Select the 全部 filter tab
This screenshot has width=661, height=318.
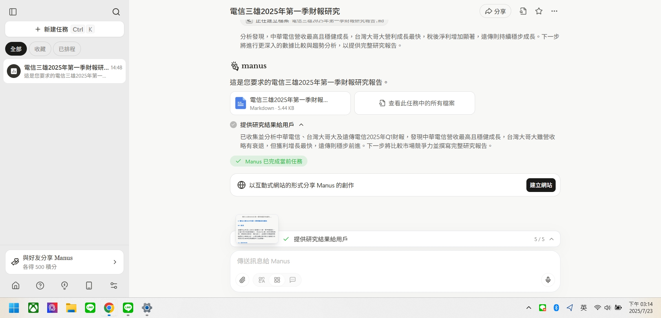pyautogui.click(x=16, y=49)
